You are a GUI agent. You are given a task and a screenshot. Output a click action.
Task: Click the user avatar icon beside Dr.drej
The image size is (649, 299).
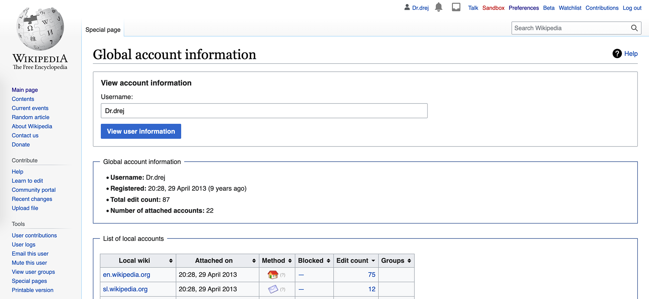[x=407, y=7]
